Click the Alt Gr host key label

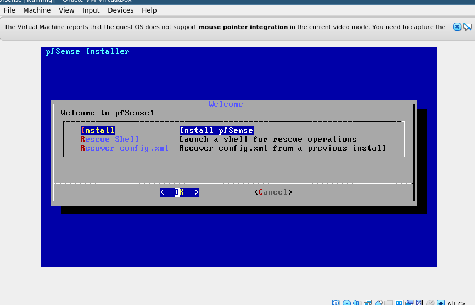click(456, 303)
